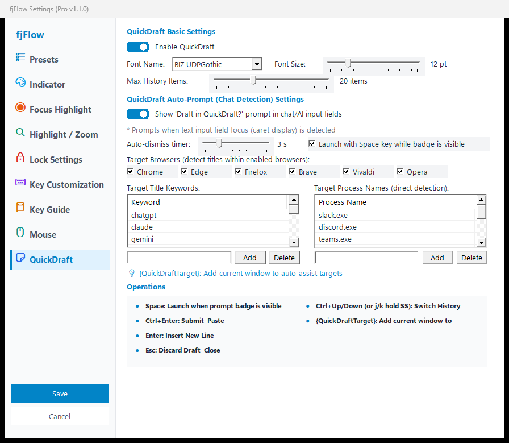Click the keyword list scroll-up arrow

coord(294,200)
